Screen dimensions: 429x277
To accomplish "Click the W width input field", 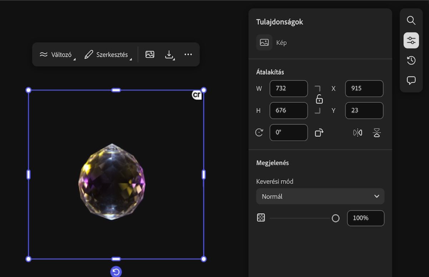I will pos(289,89).
